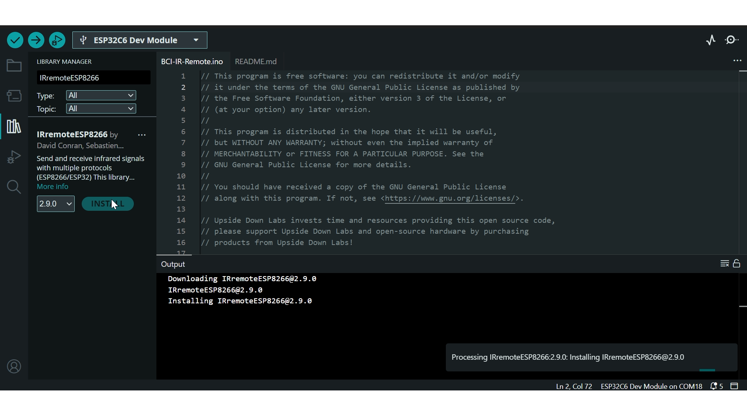Click the Downloading IRremoteESP8266@2.9.0 output line
This screenshot has width=747, height=420.
click(x=242, y=279)
